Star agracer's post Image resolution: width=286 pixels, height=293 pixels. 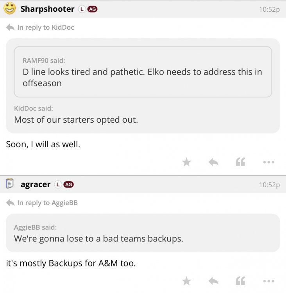coord(187,280)
